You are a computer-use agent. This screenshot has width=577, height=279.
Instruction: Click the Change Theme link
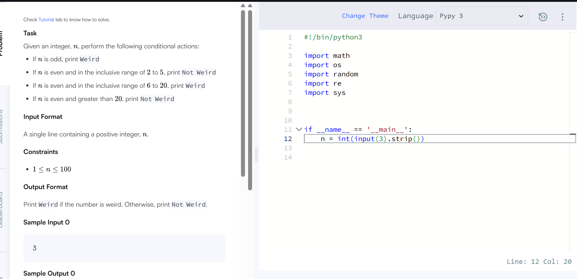pos(365,16)
